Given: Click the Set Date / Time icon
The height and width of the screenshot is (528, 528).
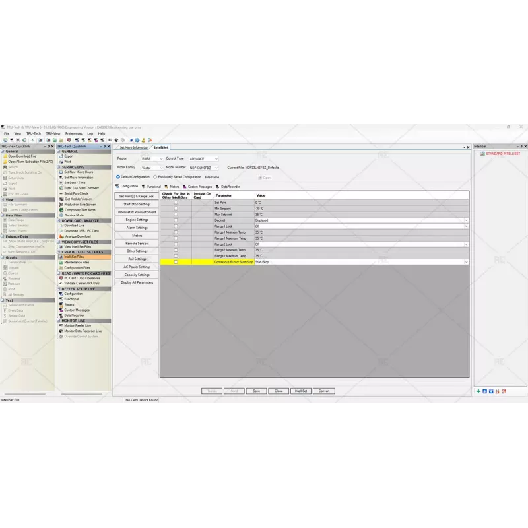Looking at the screenshot, I should click(x=61, y=183).
